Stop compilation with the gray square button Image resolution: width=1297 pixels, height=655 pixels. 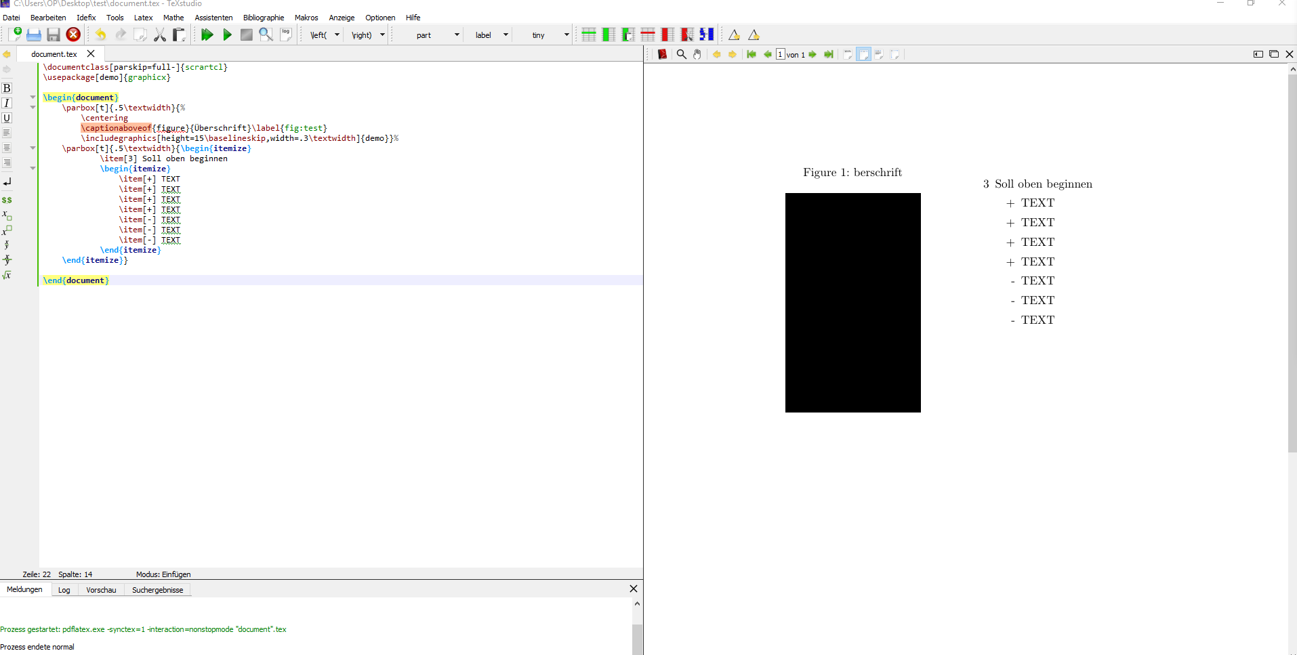(x=247, y=35)
